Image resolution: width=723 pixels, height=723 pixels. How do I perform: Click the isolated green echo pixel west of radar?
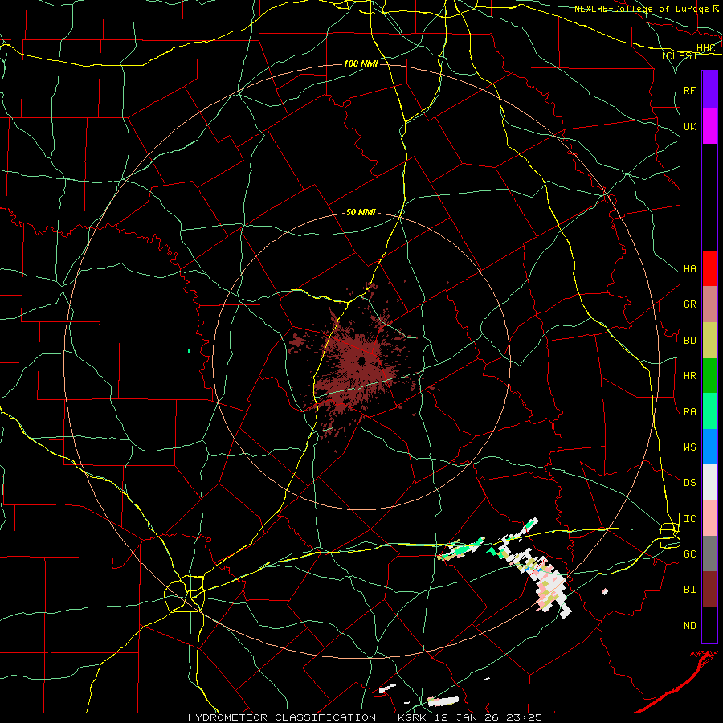189,351
